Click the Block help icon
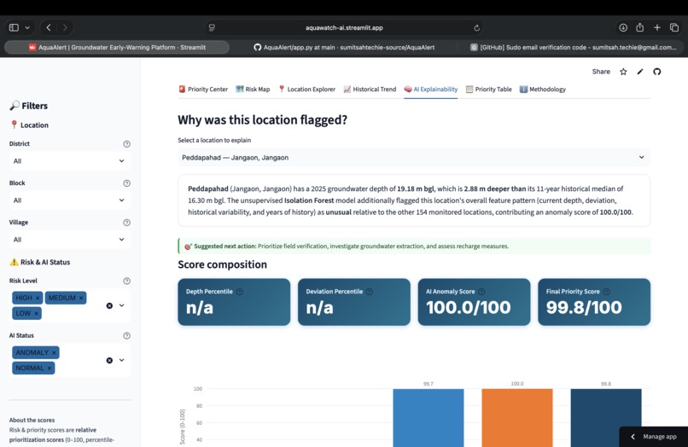This screenshot has width=688, height=447. pos(127,183)
